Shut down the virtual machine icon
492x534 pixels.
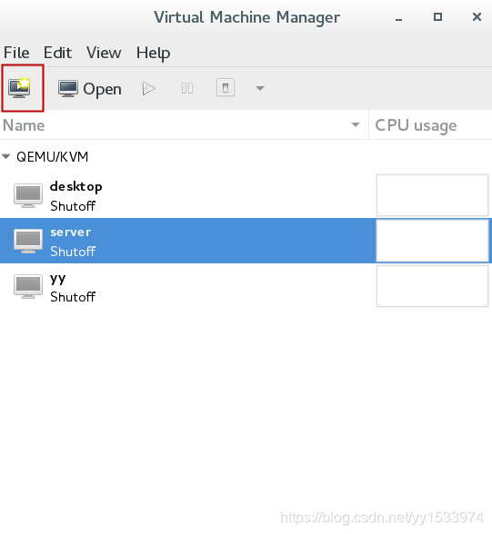pyautogui.click(x=226, y=88)
